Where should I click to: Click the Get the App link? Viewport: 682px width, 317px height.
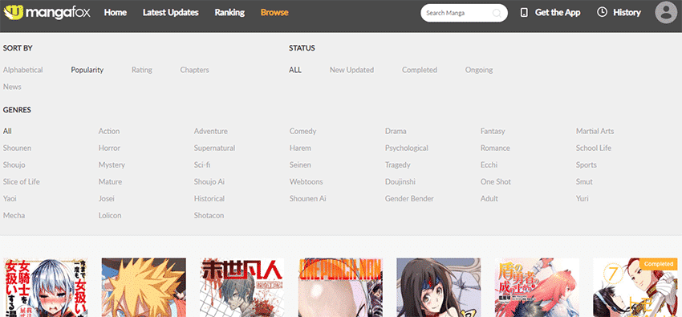tap(558, 13)
